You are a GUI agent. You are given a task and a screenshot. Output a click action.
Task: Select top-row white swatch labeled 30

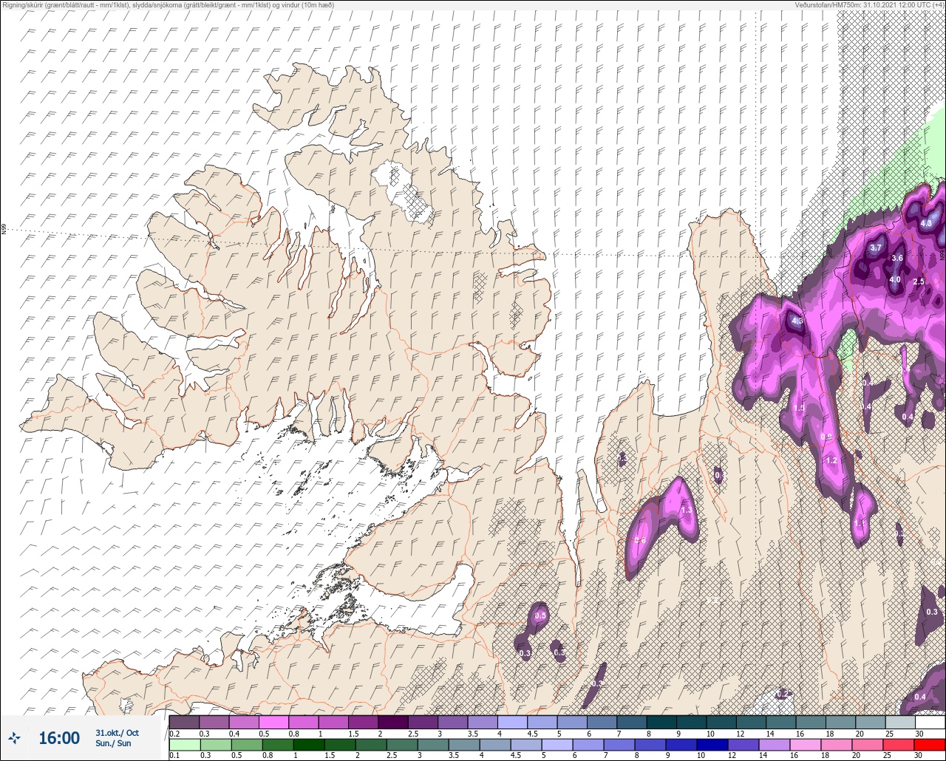click(930, 722)
